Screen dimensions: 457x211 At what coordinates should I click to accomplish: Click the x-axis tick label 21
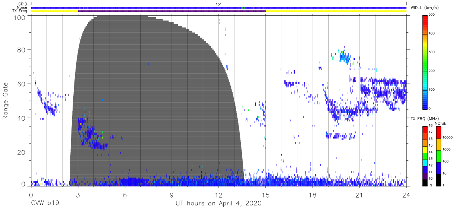[359, 195]
